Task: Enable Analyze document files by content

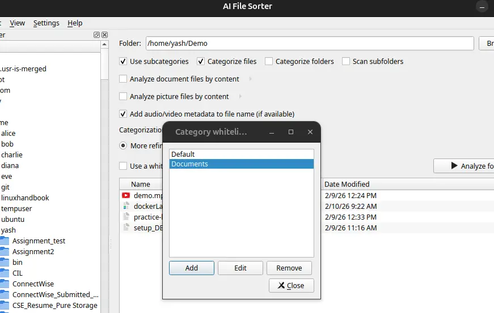Action: (123, 79)
